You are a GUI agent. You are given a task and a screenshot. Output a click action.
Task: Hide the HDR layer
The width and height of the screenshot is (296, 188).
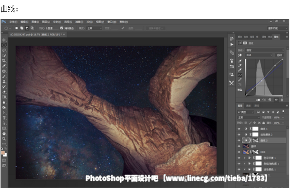[x=239, y=152]
